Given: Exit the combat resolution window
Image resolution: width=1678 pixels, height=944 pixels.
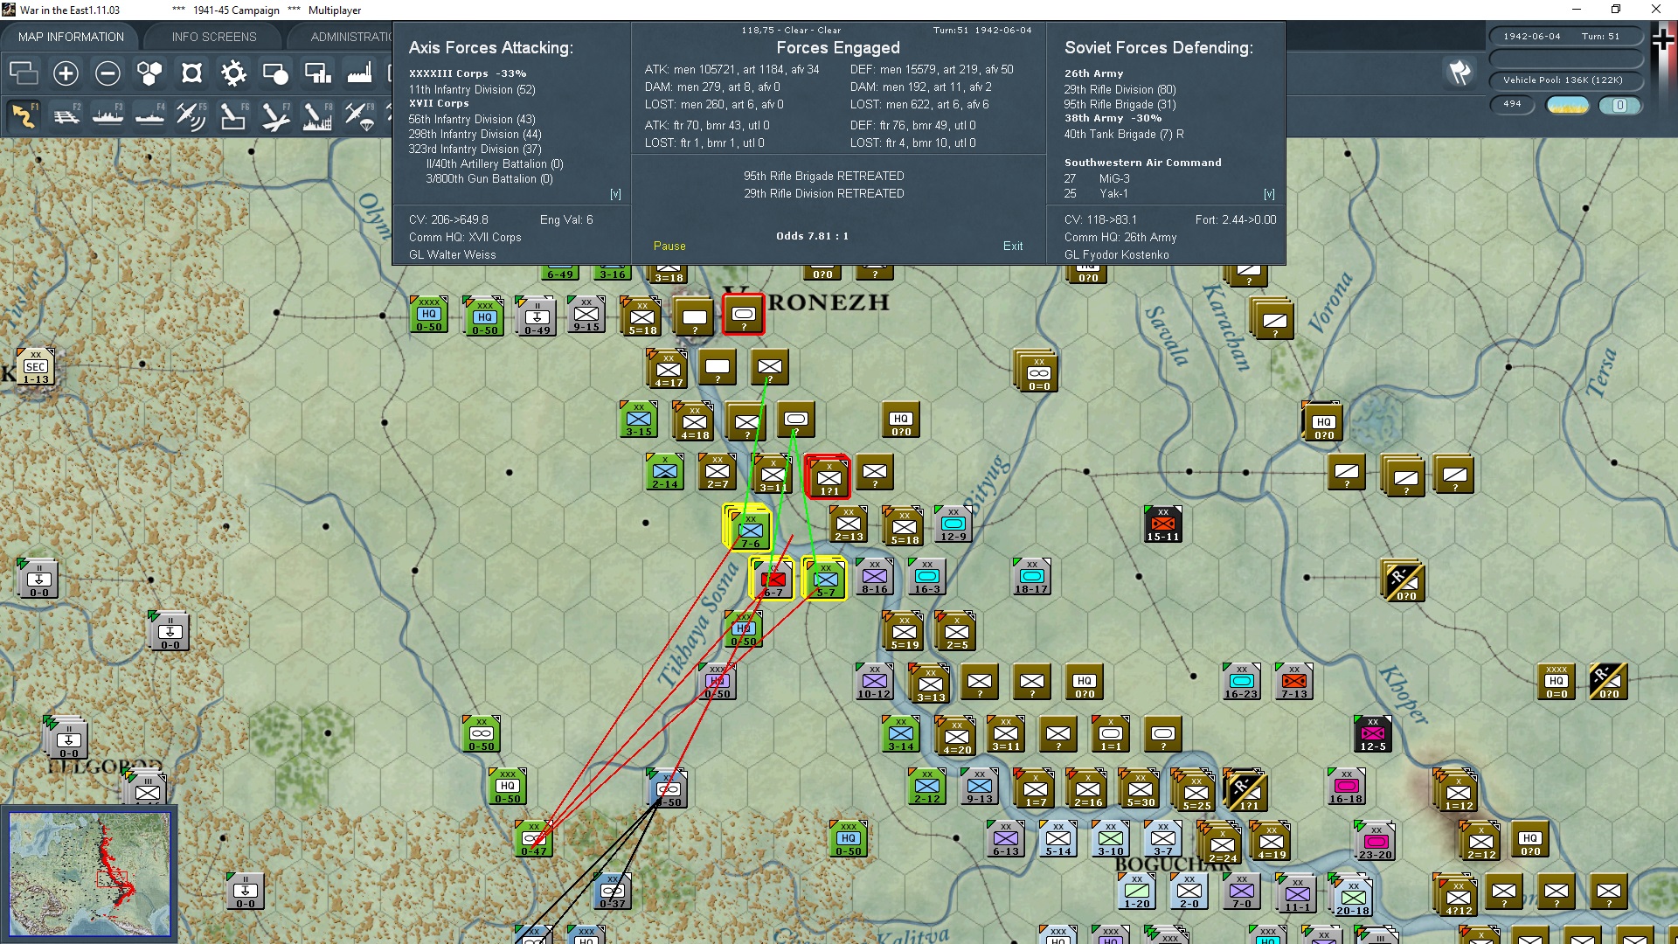Looking at the screenshot, I should (1013, 246).
